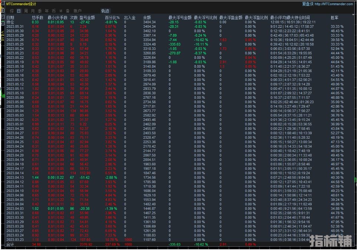Click deposit value 1000 in 2023.03.23 row
Viewport: 357px width, 250px height.
tap(128, 240)
